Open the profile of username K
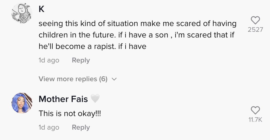The image size is (270, 140). pos(41,9)
